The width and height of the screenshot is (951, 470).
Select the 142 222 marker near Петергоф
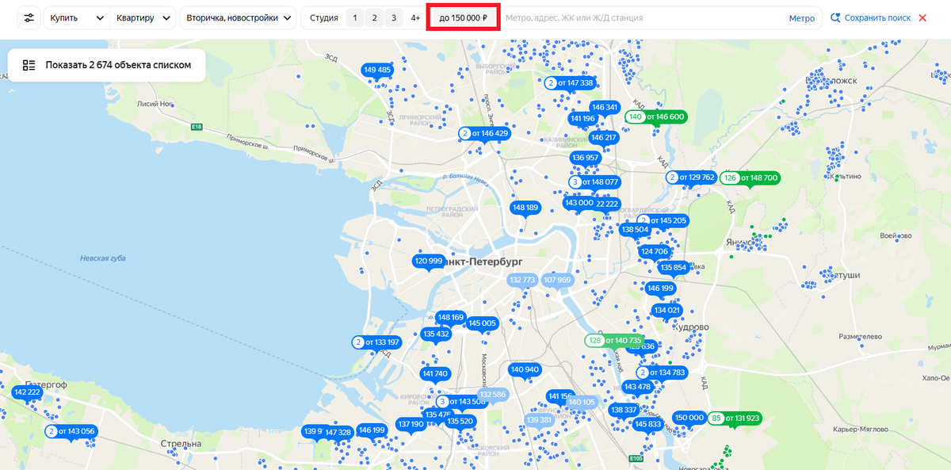pos(27,392)
